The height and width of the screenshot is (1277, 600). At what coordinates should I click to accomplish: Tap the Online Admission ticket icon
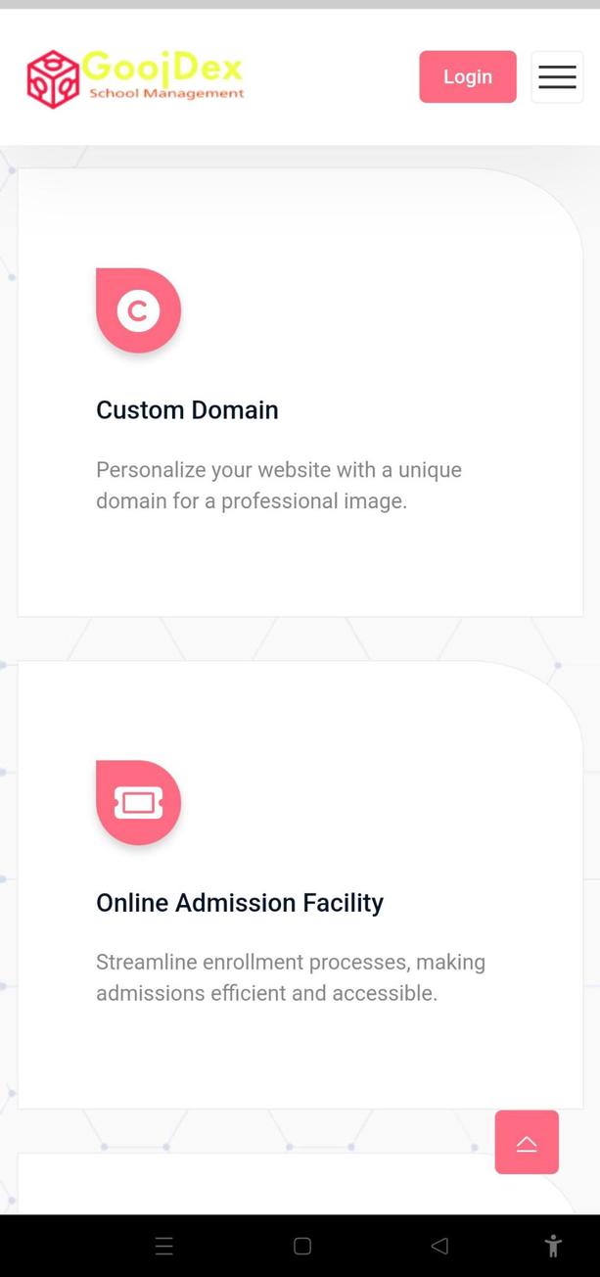(138, 802)
